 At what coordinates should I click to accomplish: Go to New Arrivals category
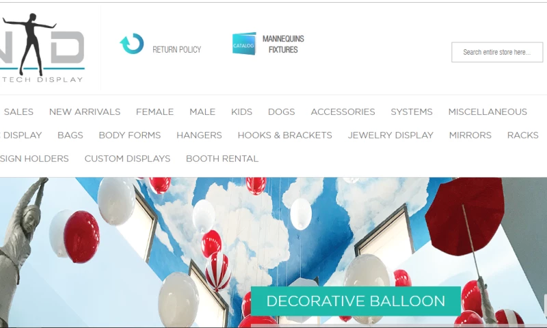pyautogui.click(x=85, y=112)
